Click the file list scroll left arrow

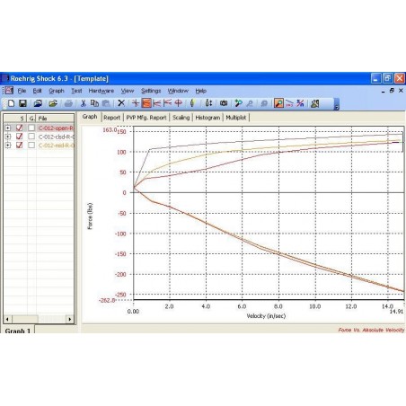pos(7,319)
